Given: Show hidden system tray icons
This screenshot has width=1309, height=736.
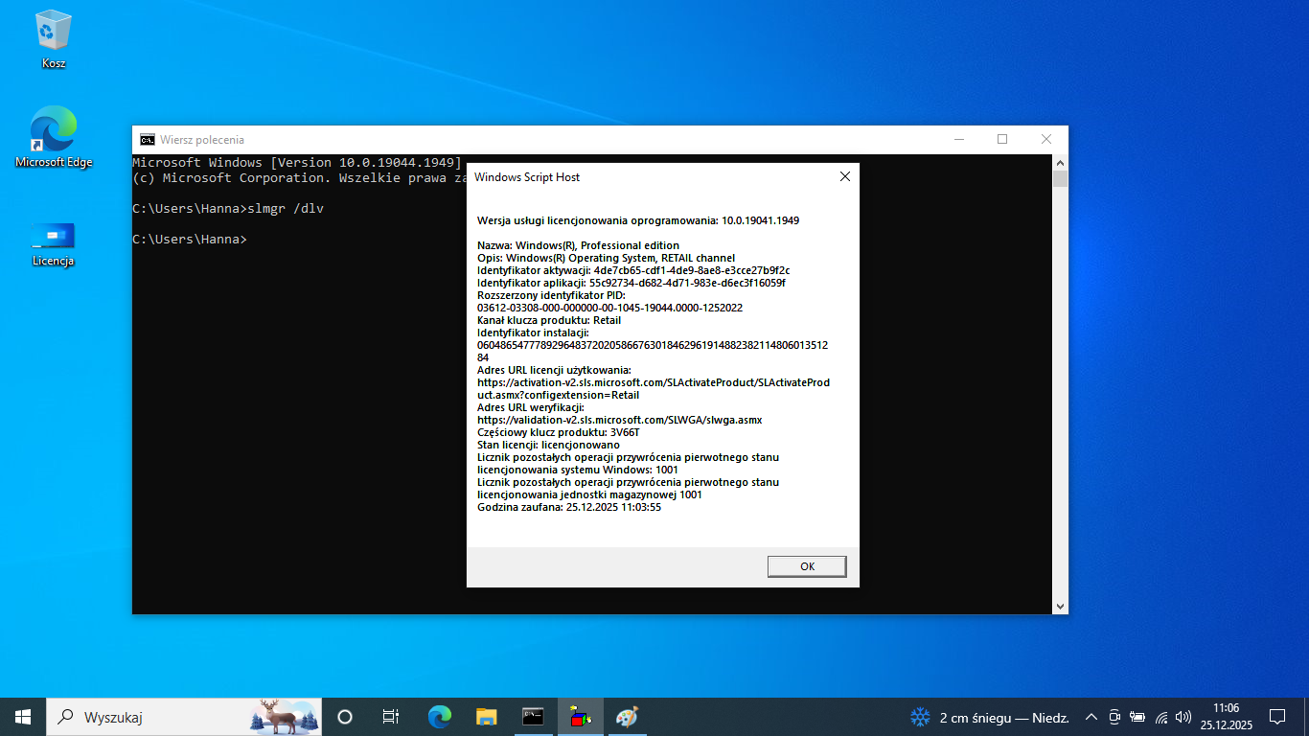Looking at the screenshot, I should (1091, 717).
